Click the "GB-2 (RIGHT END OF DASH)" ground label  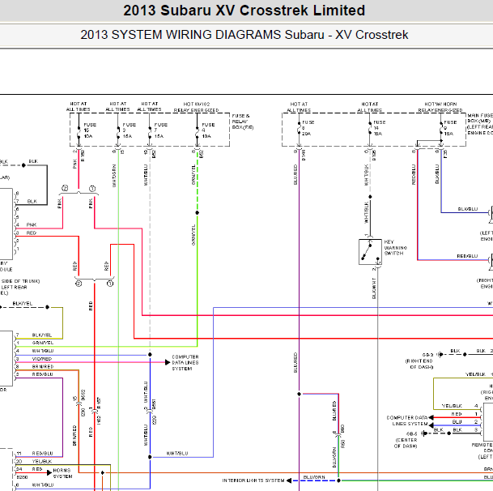421,361
